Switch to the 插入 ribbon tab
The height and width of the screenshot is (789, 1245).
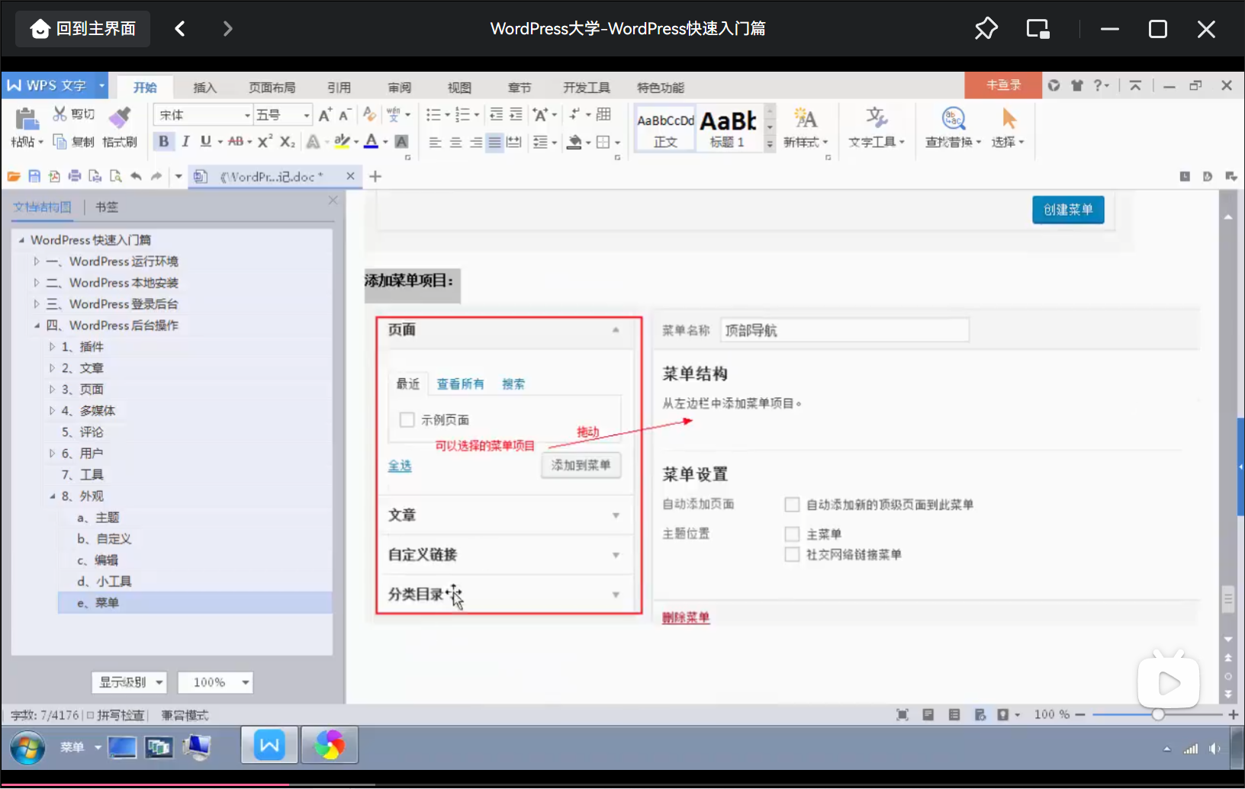coord(204,87)
